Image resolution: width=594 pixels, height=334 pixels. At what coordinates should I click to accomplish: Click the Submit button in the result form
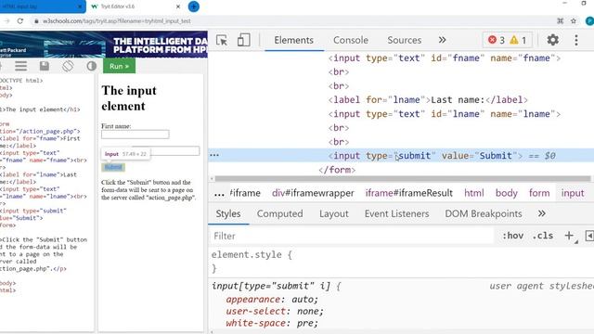113,167
